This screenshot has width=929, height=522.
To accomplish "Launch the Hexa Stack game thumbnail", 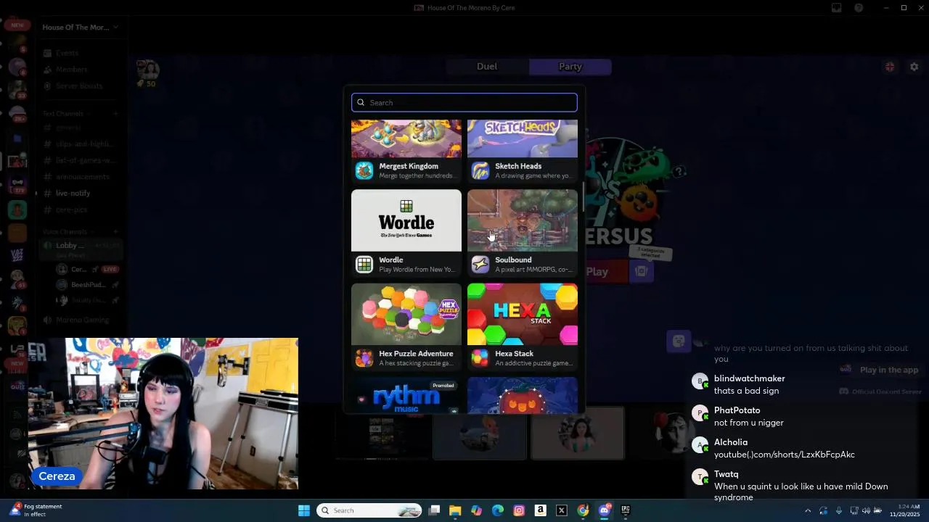I will coord(523,314).
